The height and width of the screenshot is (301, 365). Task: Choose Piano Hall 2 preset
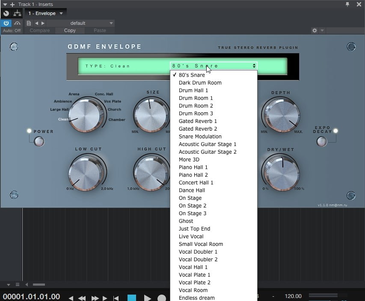pos(214,175)
